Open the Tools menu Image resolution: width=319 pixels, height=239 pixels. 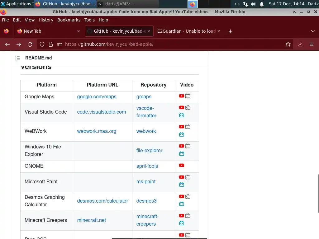pyautogui.click(x=89, y=20)
